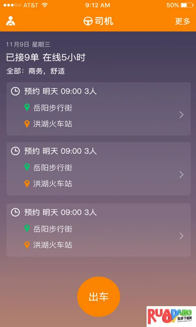Open 洪湖火车站 destination in second order
Screen dimensions: 196x327
53,184
